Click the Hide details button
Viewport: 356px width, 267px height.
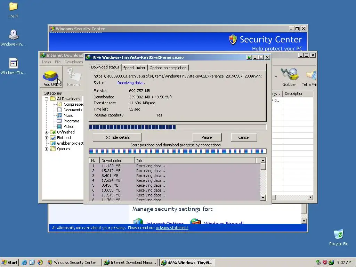(x=117, y=137)
